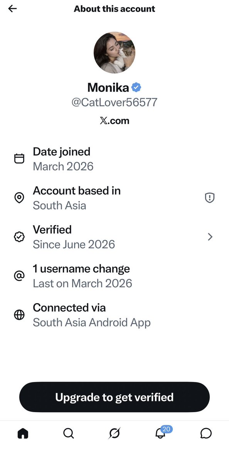The height and width of the screenshot is (464, 229).
Task: Tap the calendar icon beside Date joined
Action: click(19, 159)
